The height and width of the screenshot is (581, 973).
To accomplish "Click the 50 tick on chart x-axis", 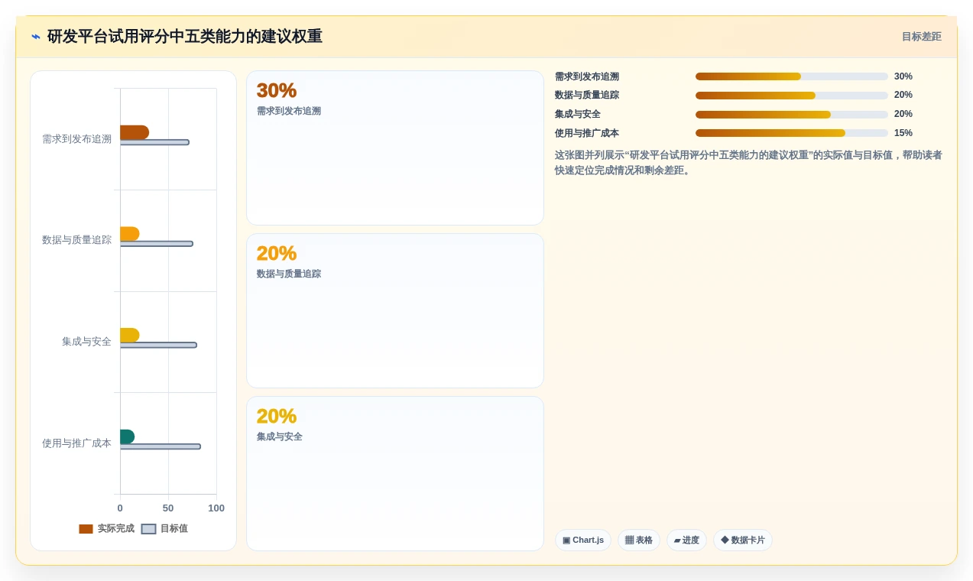I will coord(168,508).
